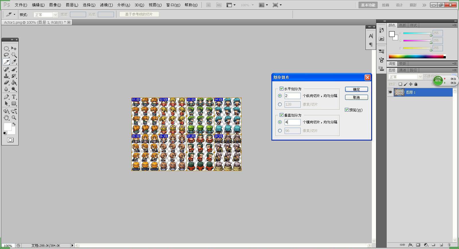Uncheck 水平划分为 checkbox
Screen dimensions: 459x249
[x=281, y=89]
